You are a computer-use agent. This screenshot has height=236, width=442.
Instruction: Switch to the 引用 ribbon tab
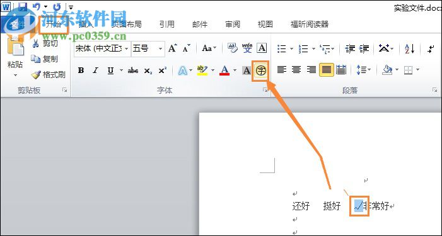[x=167, y=24]
